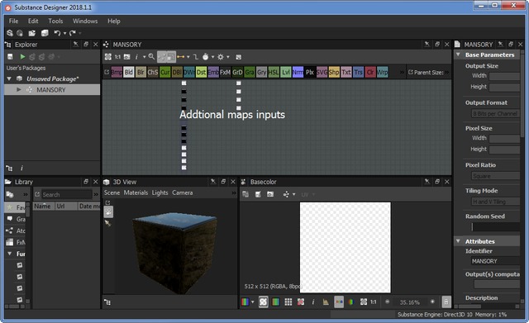Add an FX-Map (FxM) node
Screen dimensions: 529x323
click(x=225, y=72)
